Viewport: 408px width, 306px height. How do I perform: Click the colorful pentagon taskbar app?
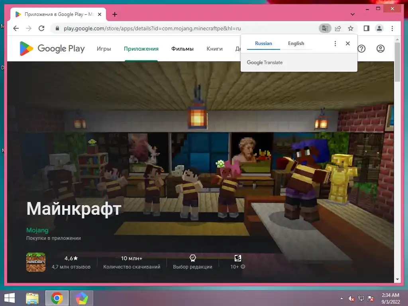coord(81,298)
